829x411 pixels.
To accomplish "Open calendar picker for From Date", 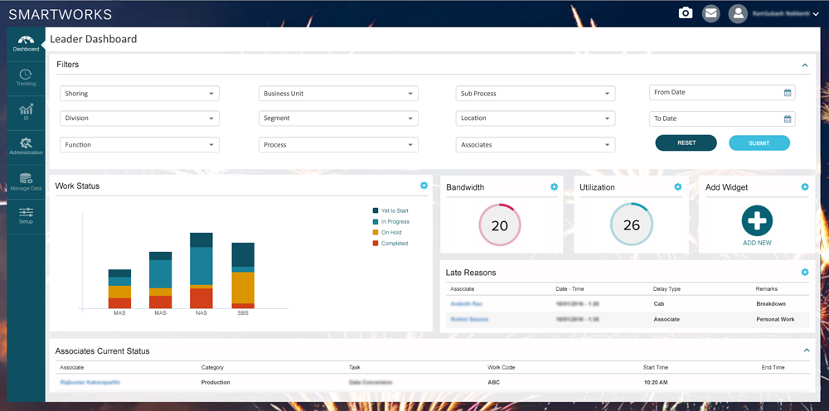I will (788, 93).
